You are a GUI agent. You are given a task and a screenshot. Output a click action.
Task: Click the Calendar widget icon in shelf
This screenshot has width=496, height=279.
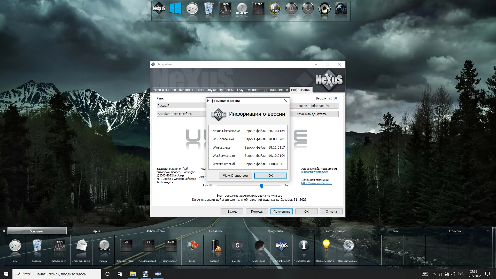(237, 246)
